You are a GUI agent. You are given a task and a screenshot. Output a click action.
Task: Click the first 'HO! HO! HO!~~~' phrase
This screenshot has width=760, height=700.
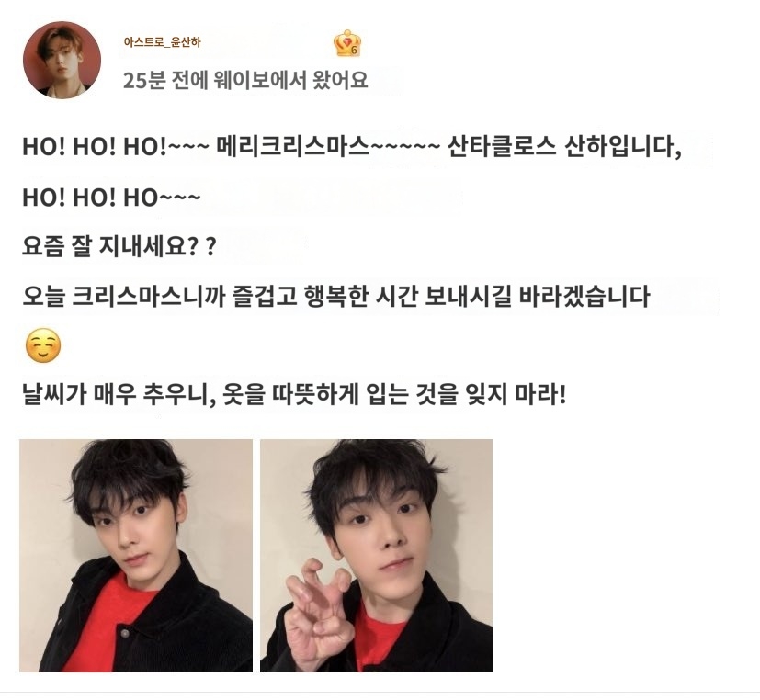pos(116,147)
